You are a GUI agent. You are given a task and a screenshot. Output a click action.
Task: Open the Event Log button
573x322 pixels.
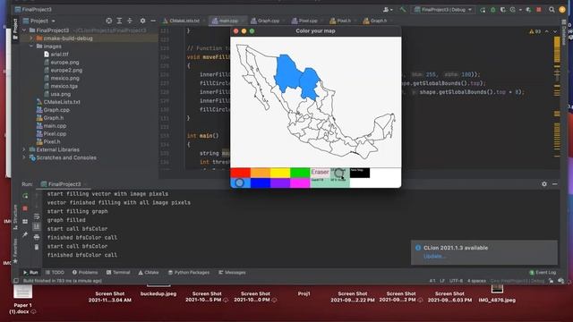pyautogui.click(x=543, y=272)
